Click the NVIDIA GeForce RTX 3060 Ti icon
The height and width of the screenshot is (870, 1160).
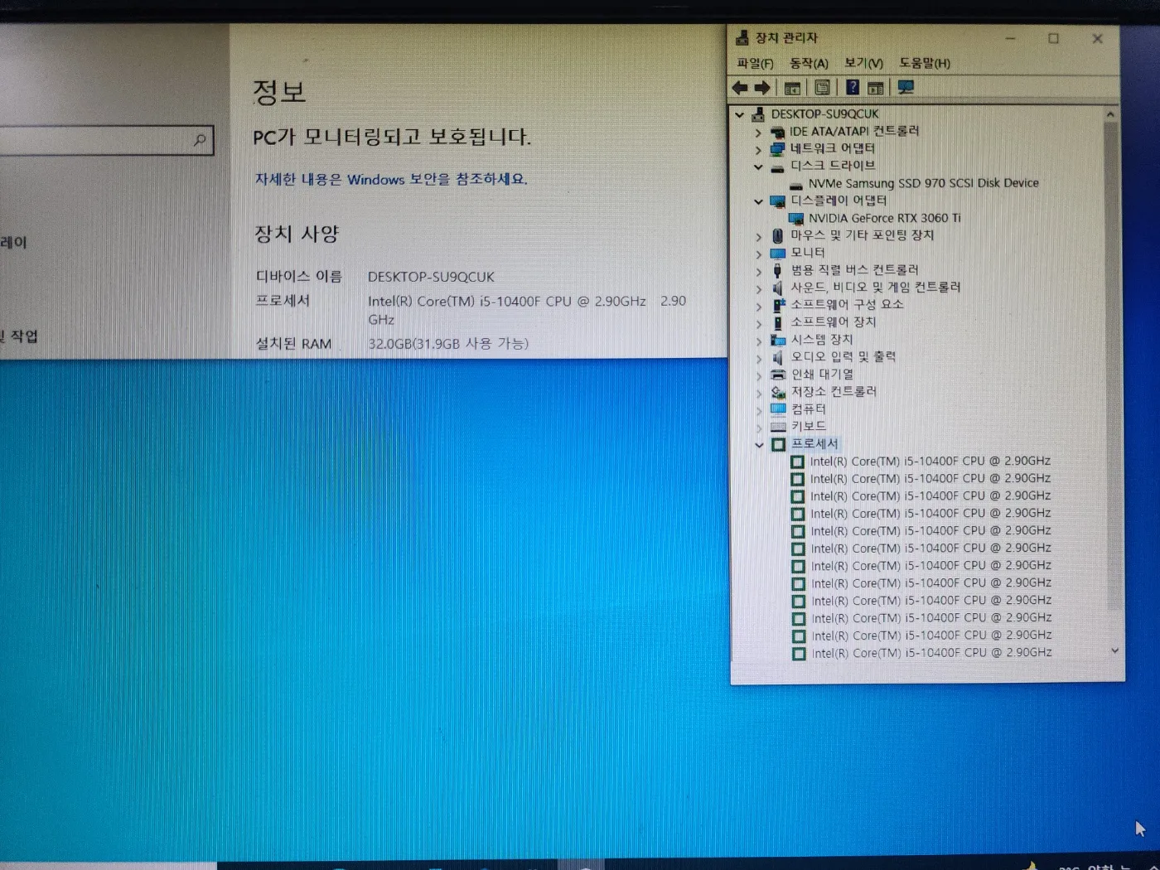[796, 219]
